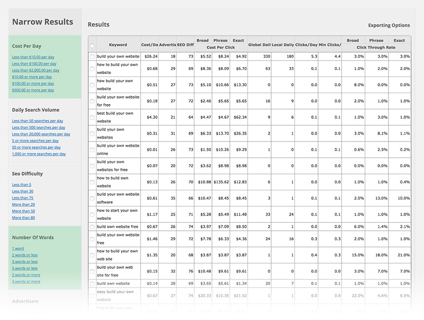Filter by '$500.00 or more per day'
Screen dimensions: 424x320
[x=33, y=90]
